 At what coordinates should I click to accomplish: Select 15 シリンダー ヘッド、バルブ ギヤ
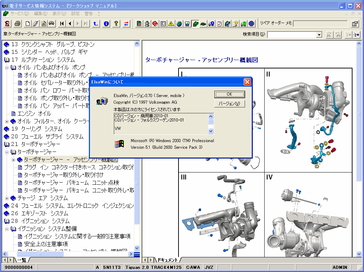pyautogui.click(x=50, y=52)
